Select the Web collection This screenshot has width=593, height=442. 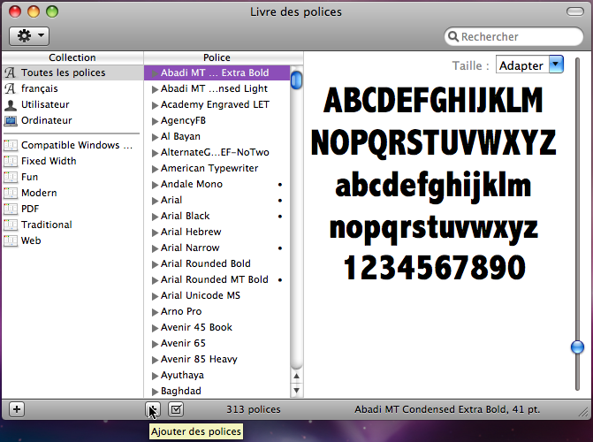click(31, 240)
